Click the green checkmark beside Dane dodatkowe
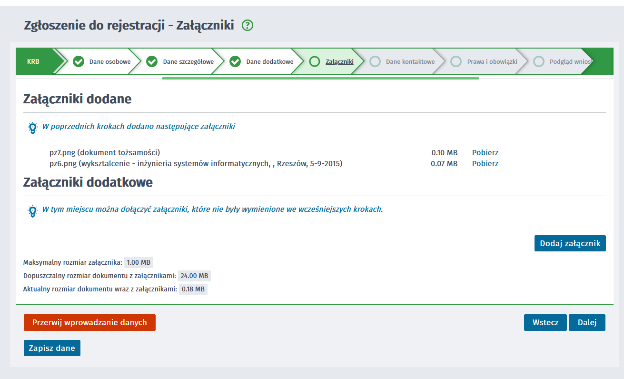 [235, 61]
